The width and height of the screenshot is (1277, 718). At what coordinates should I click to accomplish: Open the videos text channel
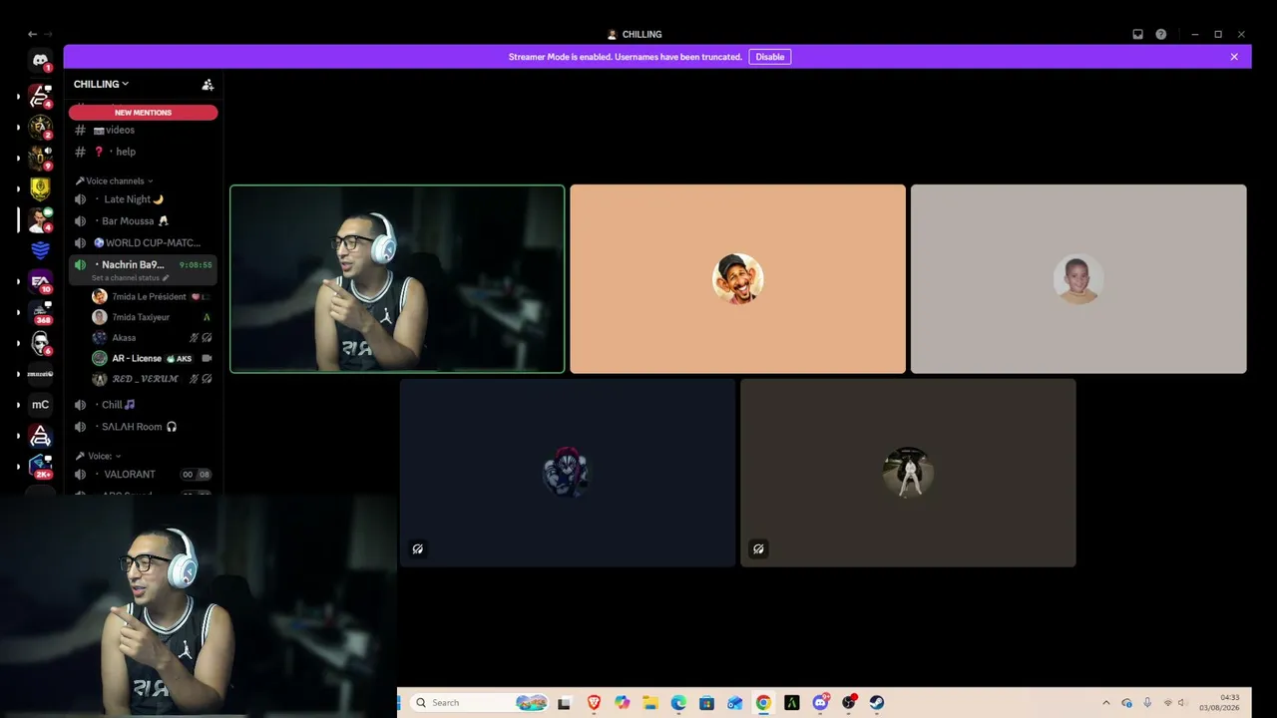tap(144, 131)
